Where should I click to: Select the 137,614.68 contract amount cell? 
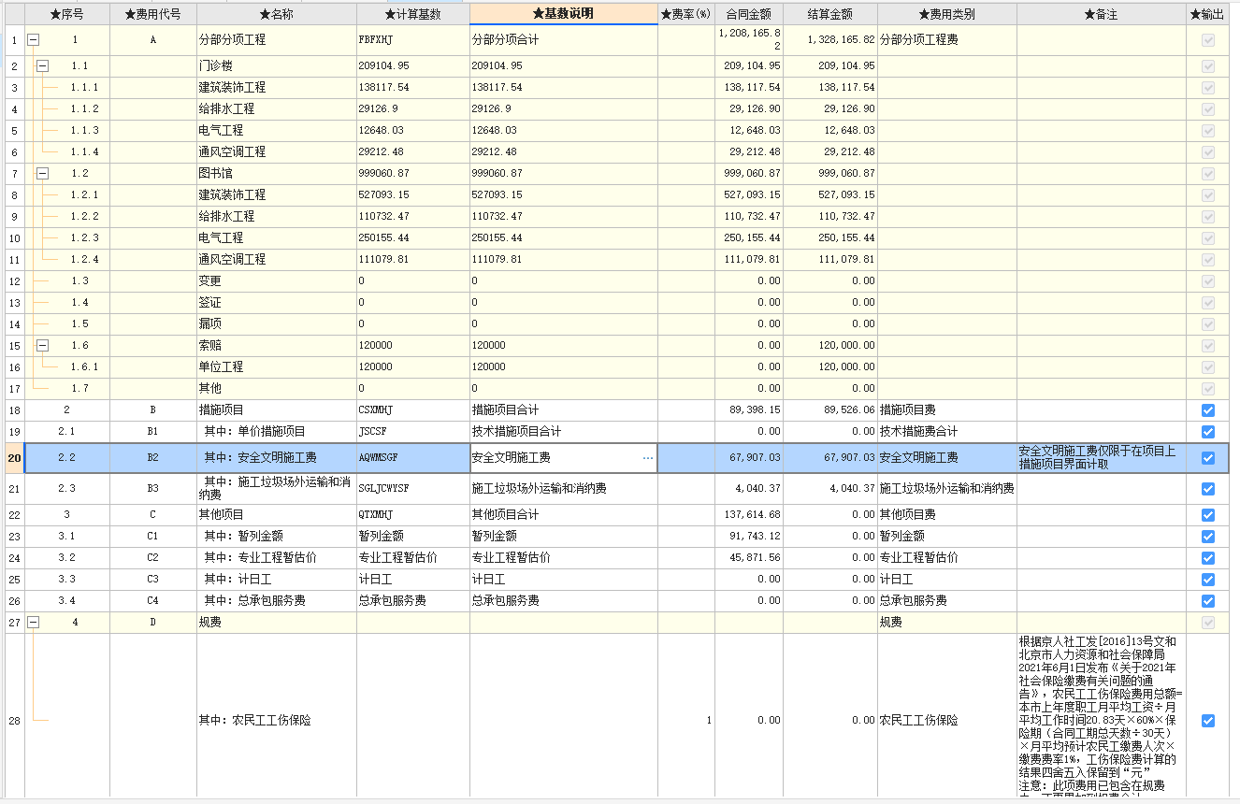(749, 515)
